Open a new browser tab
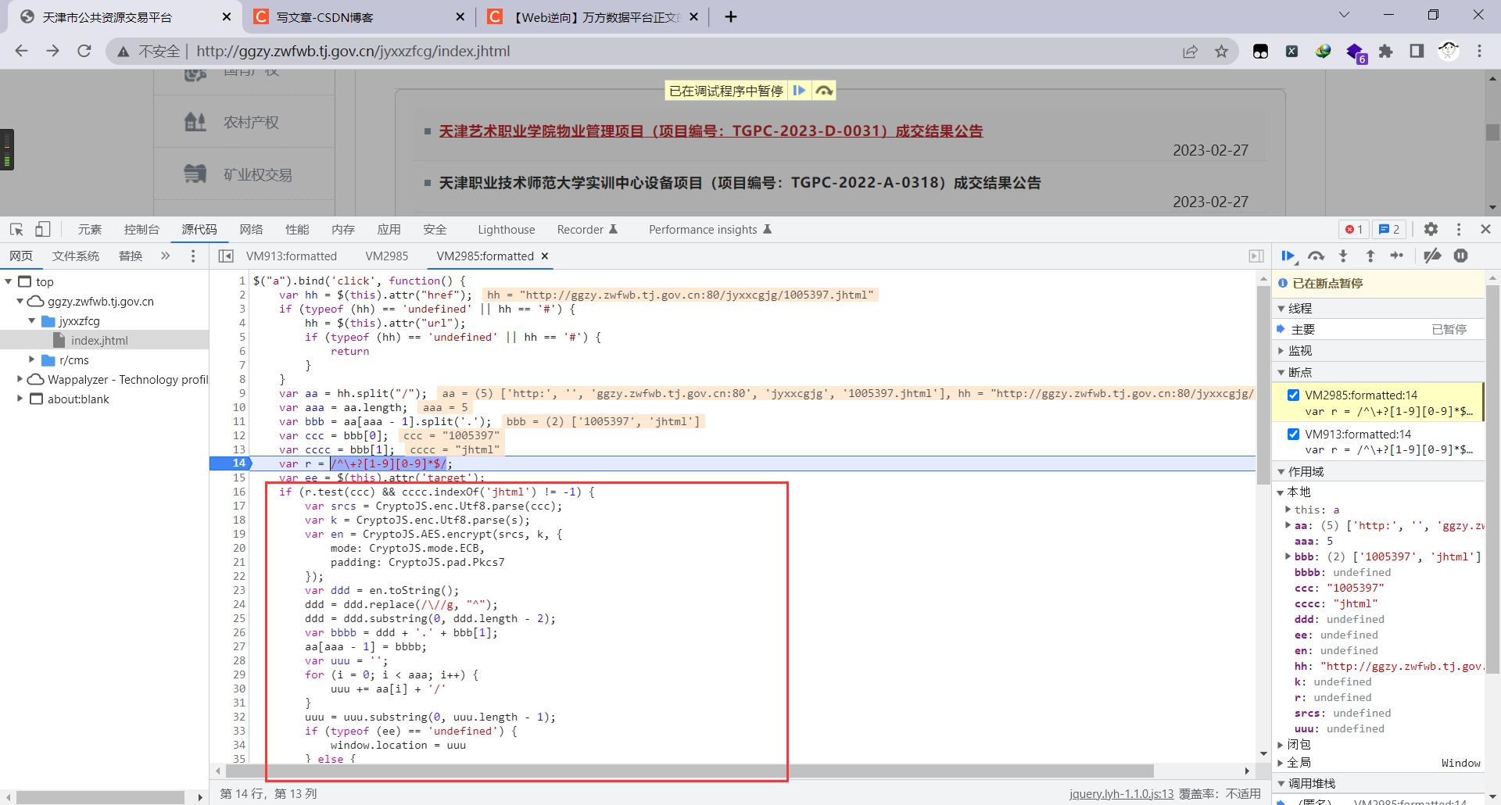The width and height of the screenshot is (1501, 805). tap(731, 16)
